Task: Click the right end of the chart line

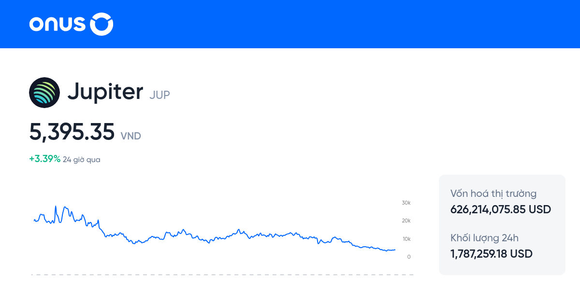Action: click(x=395, y=249)
